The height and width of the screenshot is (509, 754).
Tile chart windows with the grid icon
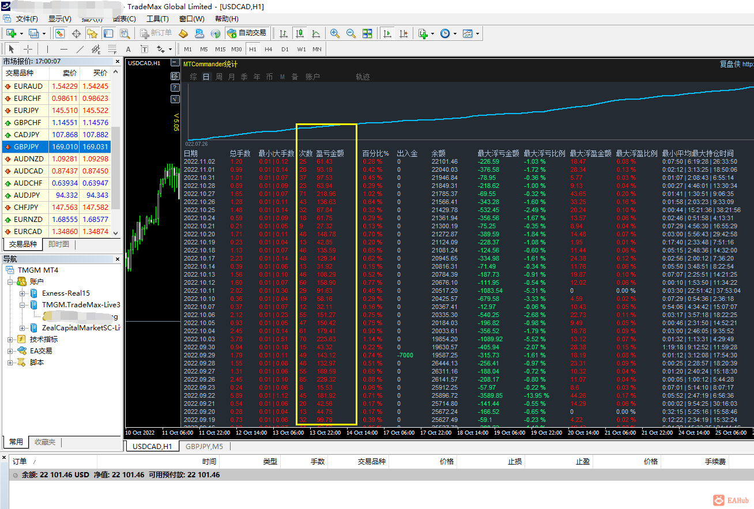[367, 33]
